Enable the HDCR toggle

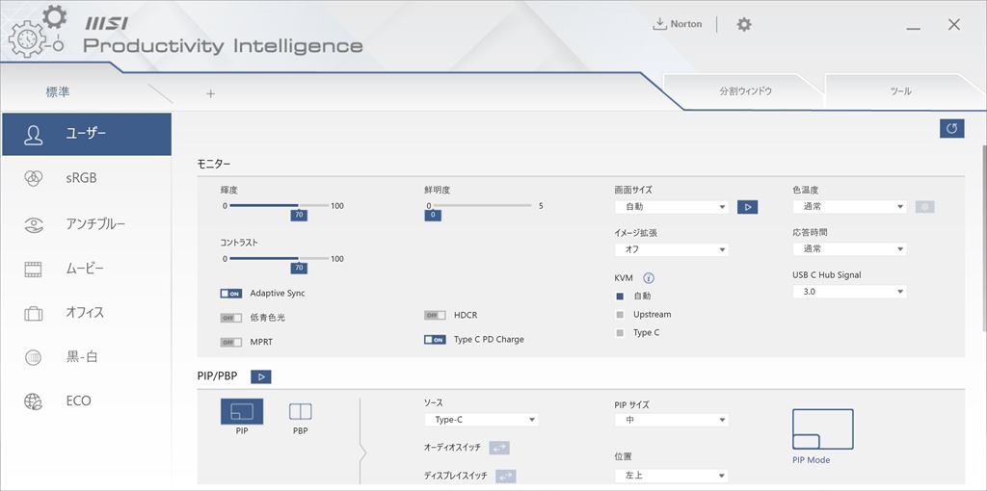(x=435, y=315)
